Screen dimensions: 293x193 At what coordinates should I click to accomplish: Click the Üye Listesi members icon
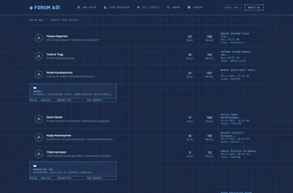pyautogui.click(x=139, y=7)
